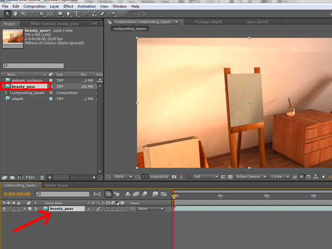Switch to the Render Queue tab
The width and height of the screenshot is (332, 249).
56,185
